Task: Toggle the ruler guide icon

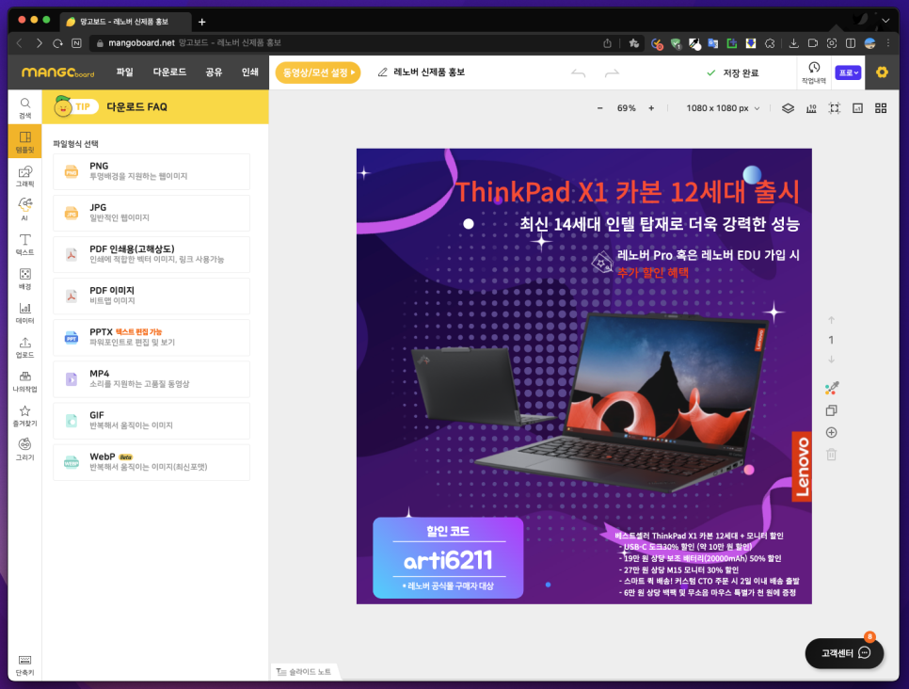Action: [x=811, y=108]
